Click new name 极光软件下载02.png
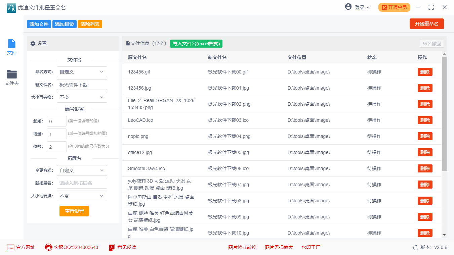454x255 pixels. pyautogui.click(x=229, y=104)
